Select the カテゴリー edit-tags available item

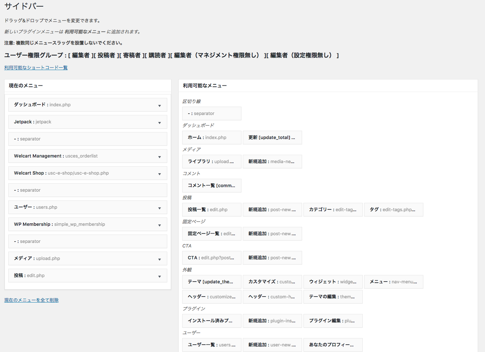click(333, 210)
